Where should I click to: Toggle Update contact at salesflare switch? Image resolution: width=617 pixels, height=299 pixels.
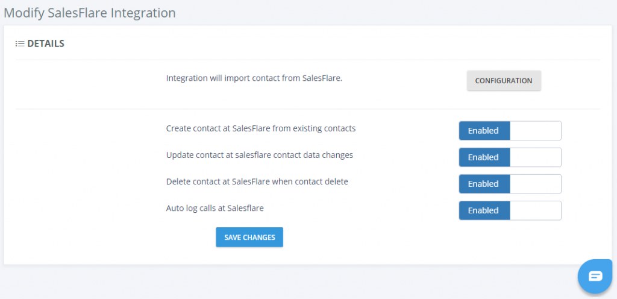pos(510,157)
